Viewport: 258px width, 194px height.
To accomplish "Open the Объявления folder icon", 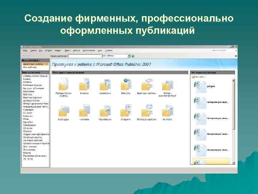I will click(105, 111).
